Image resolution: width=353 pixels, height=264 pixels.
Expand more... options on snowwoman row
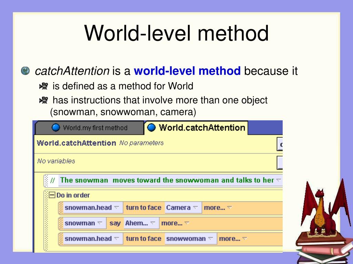233,239
